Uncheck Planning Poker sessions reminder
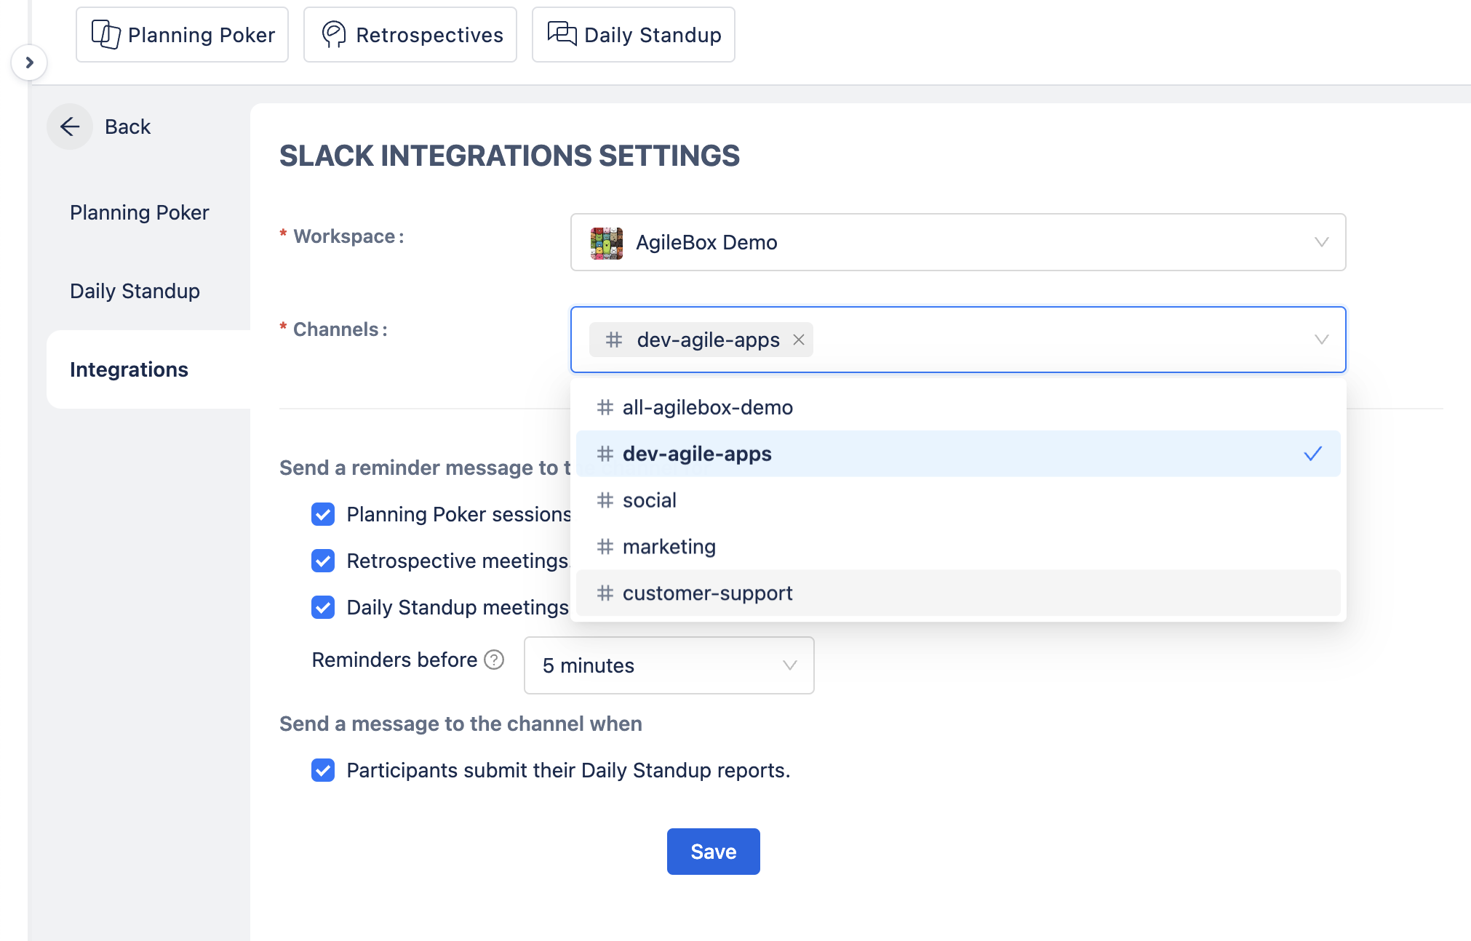Viewport: 1471px width, 941px height. click(x=323, y=514)
